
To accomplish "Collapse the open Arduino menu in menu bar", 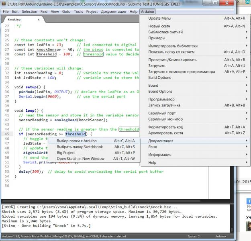I will [x=147, y=12].
